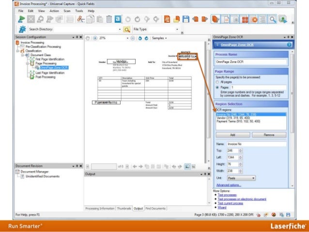Rotate image clockwise
Image resolution: width=309 pixels, height=232 pixels.
[146, 38]
